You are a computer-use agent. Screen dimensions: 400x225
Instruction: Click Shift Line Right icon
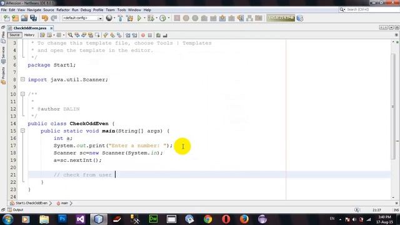pyautogui.click(x=134, y=35)
